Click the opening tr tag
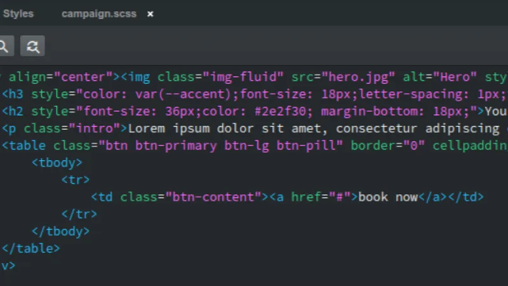The width and height of the screenshot is (508, 286). point(76,180)
